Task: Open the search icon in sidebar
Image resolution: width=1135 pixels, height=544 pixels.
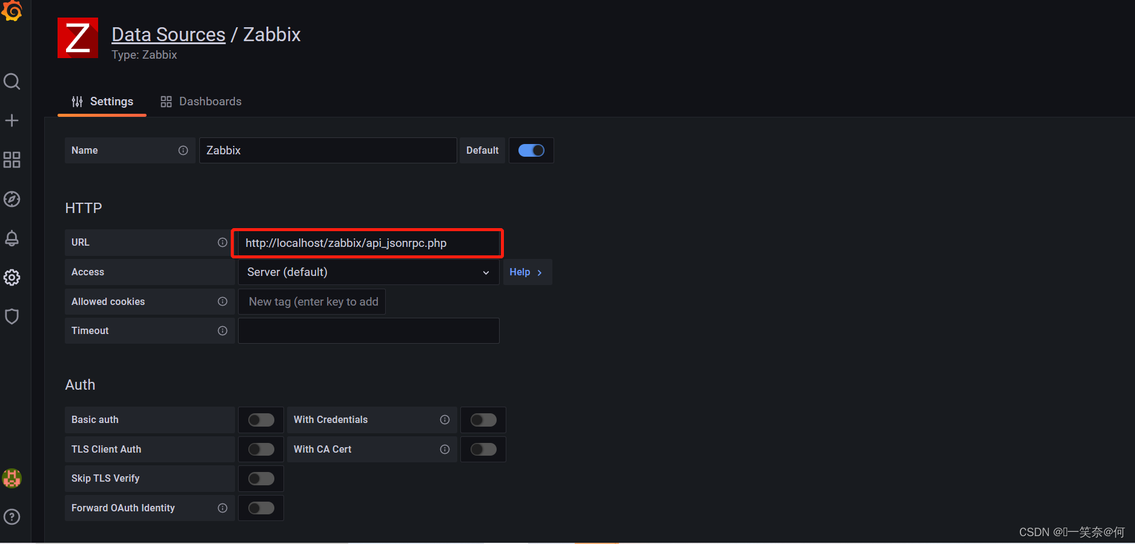Action: 12,81
